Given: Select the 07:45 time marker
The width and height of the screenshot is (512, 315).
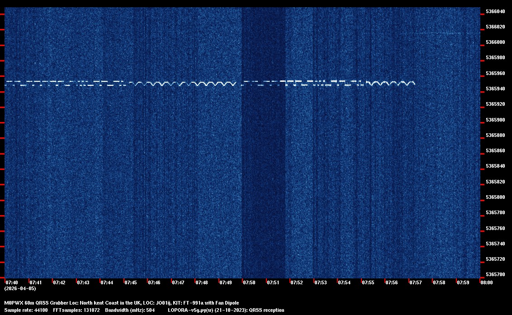Looking at the screenshot, I should tap(131, 282).
